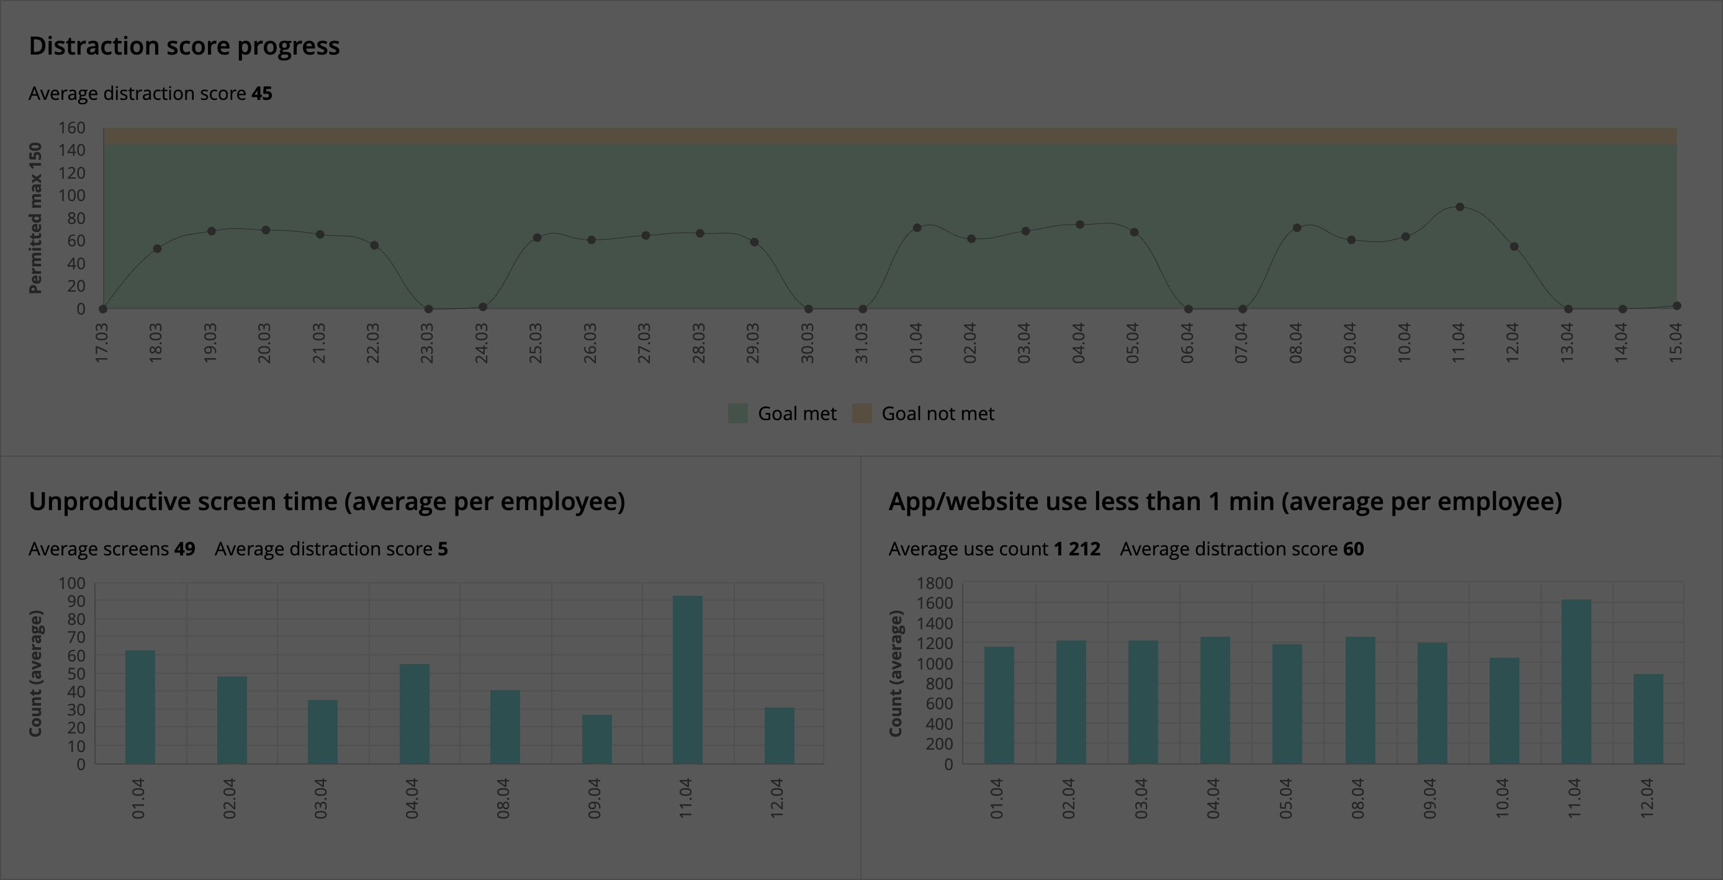
Task: Click the 09.04 bar in Unproductive screen time
Action: click(596, 739)
